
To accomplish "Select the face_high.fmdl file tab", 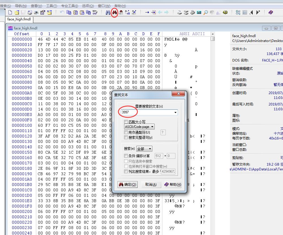I will (19, 20).
